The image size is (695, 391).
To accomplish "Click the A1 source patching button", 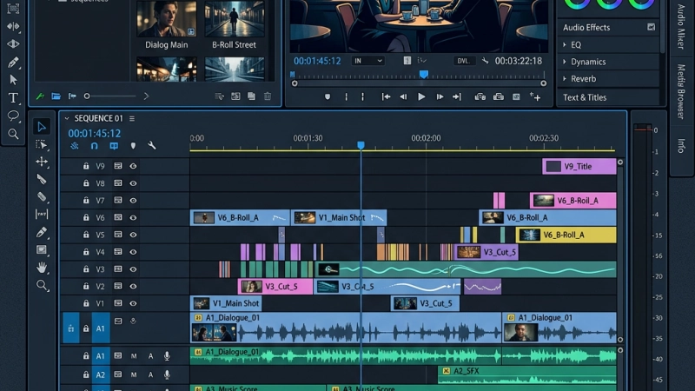I will point(71,328).
